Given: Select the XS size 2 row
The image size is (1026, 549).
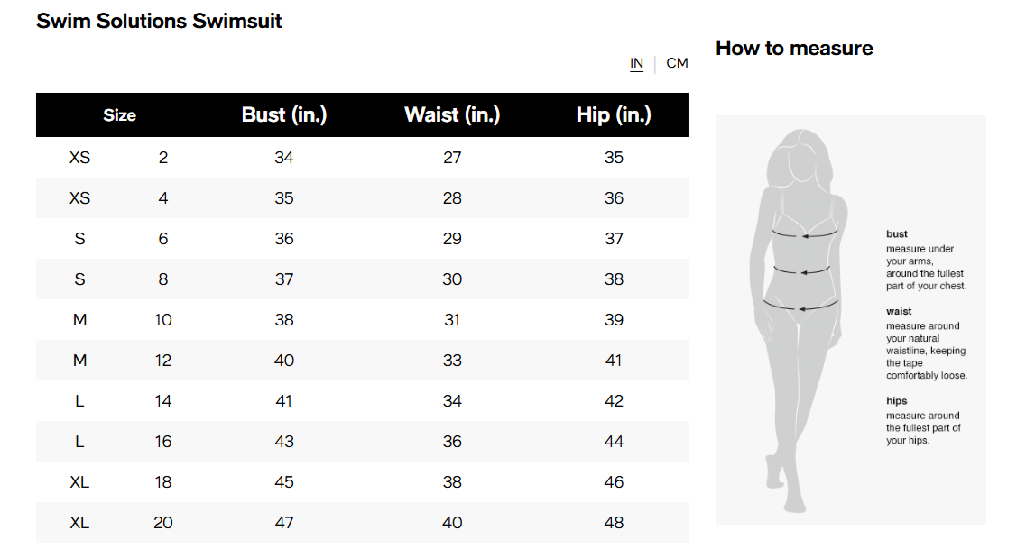Looking at the screenshot, I should 362,158.
